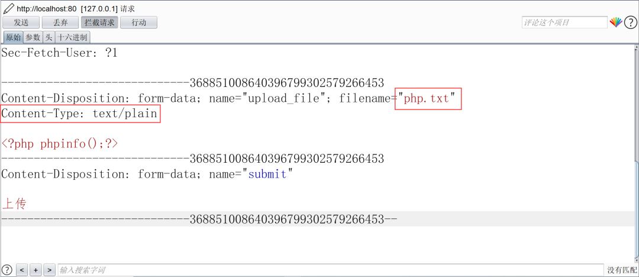Click the + search options button
This screenshot has width=639, height=277.
(x=35, y=270)
